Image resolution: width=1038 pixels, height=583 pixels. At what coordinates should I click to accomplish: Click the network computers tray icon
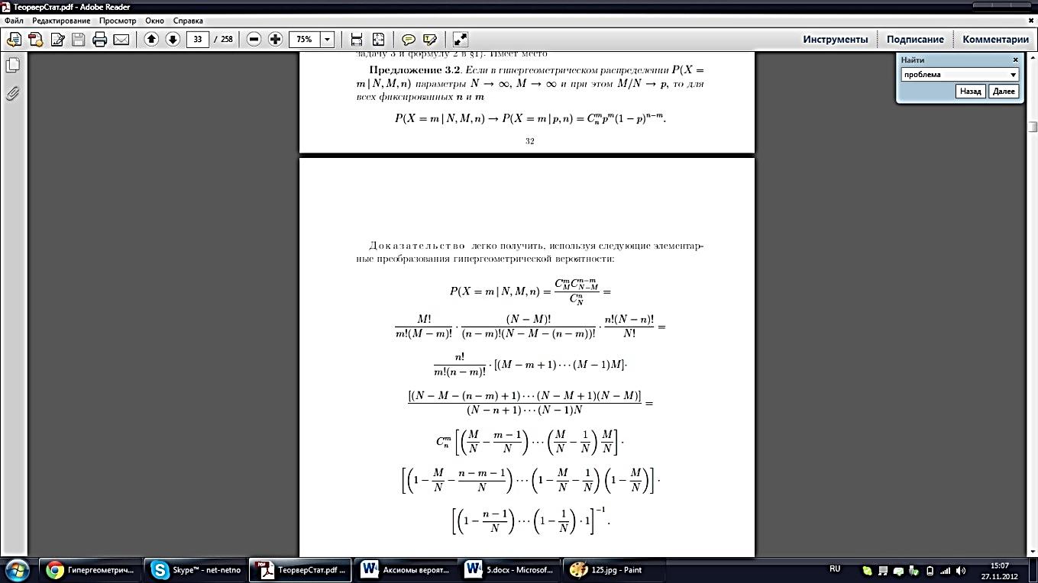[883, 571]
